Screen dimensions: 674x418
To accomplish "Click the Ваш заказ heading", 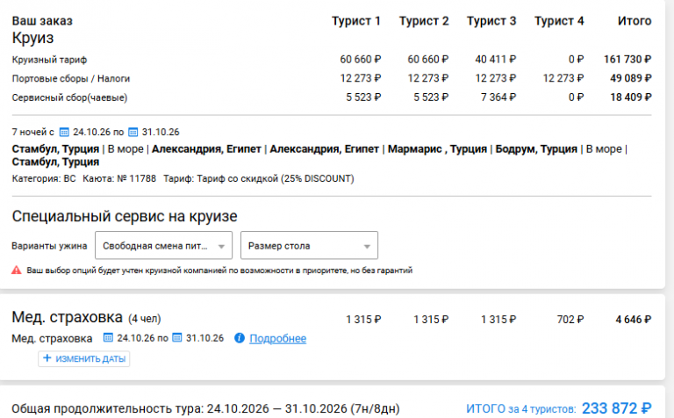I will [42, 21].
